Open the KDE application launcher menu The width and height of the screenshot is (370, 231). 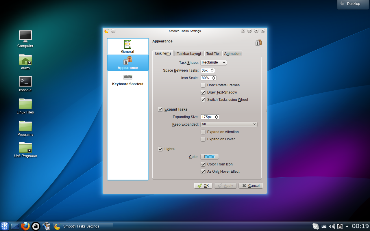[x=5, y=226]
